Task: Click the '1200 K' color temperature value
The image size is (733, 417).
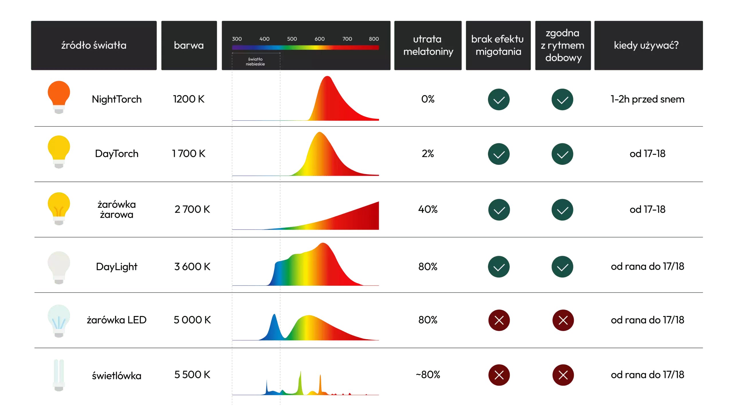Action: pyautogui.click(x=189, y=99)
